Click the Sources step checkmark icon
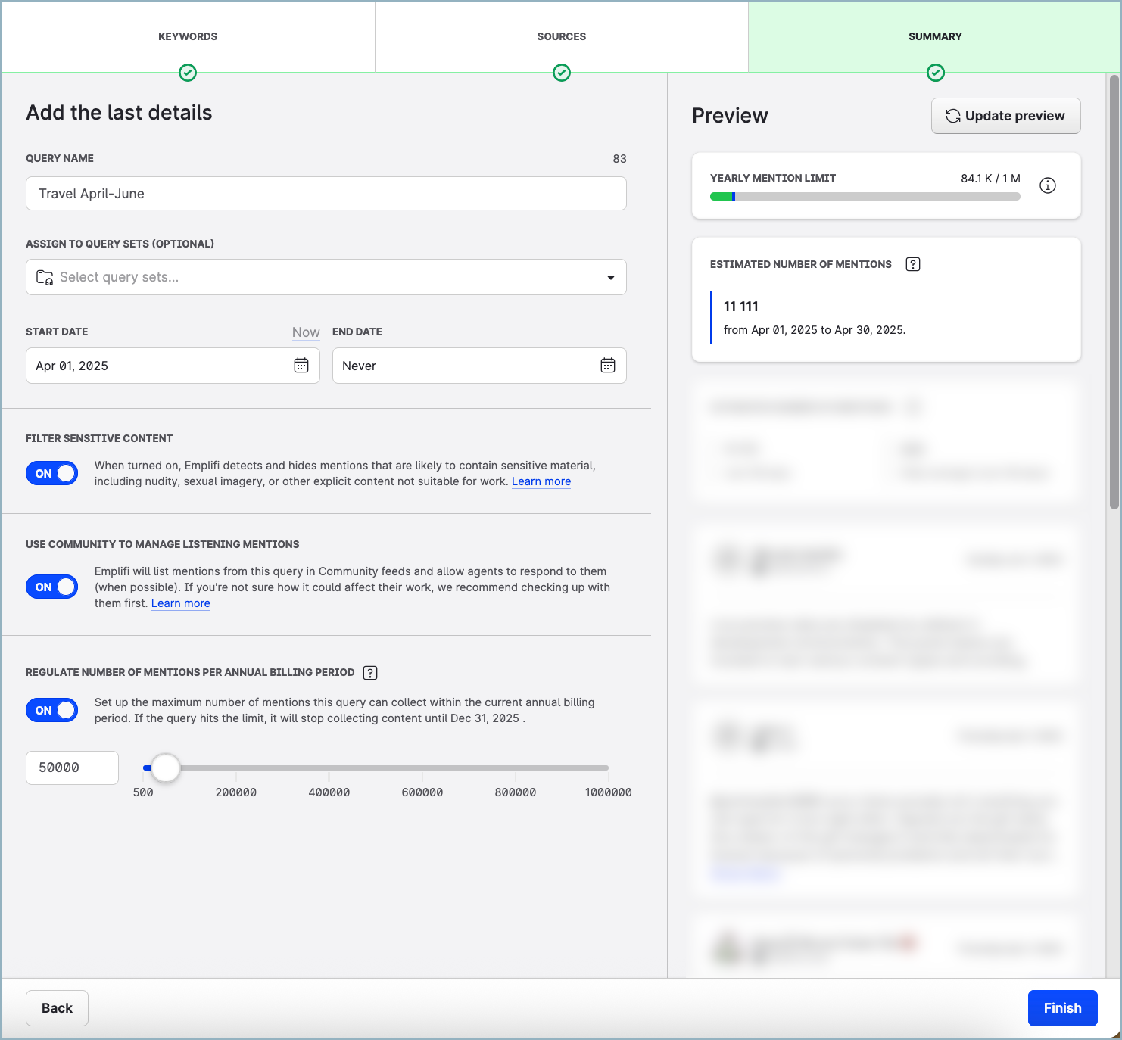 coord(562,73)
